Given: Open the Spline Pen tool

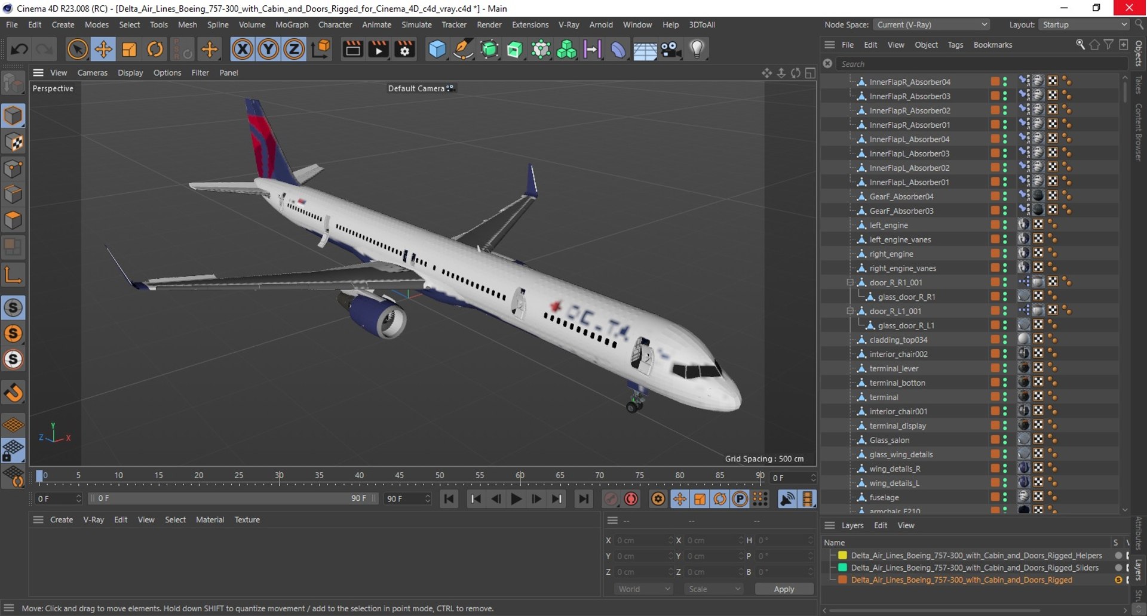Looking at the screenshot, I should [x=463, y=49].
